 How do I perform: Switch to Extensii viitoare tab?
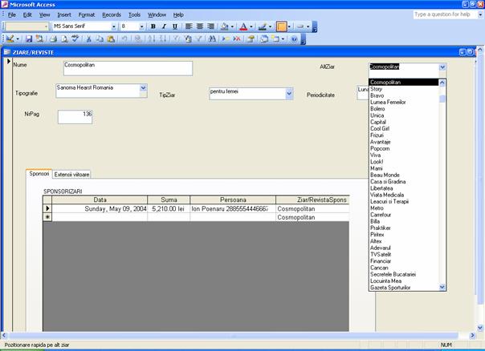(x=72, y=174)
